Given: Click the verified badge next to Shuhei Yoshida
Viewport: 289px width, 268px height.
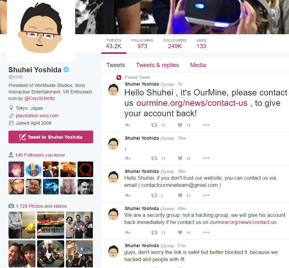Looking at the screenshot, I should [x=66, y=70].
